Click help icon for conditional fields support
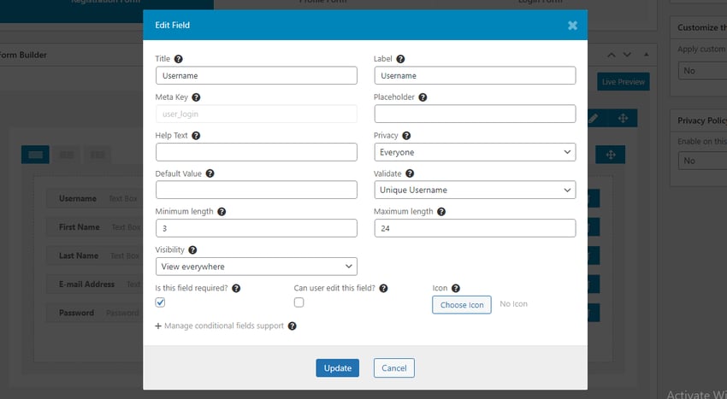This screenshot has height=399, width=727. click(293, 326)
